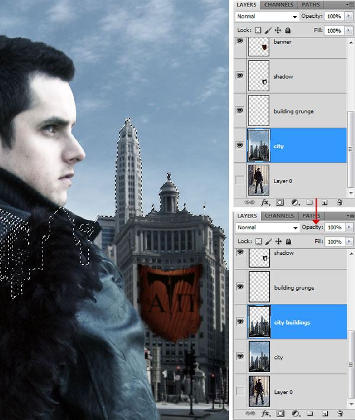The height and width of the screenshot is (420, 355).
Task: Open Normal blend mode dropdown in banner-layer panel
Action: [x=267, y=17]
